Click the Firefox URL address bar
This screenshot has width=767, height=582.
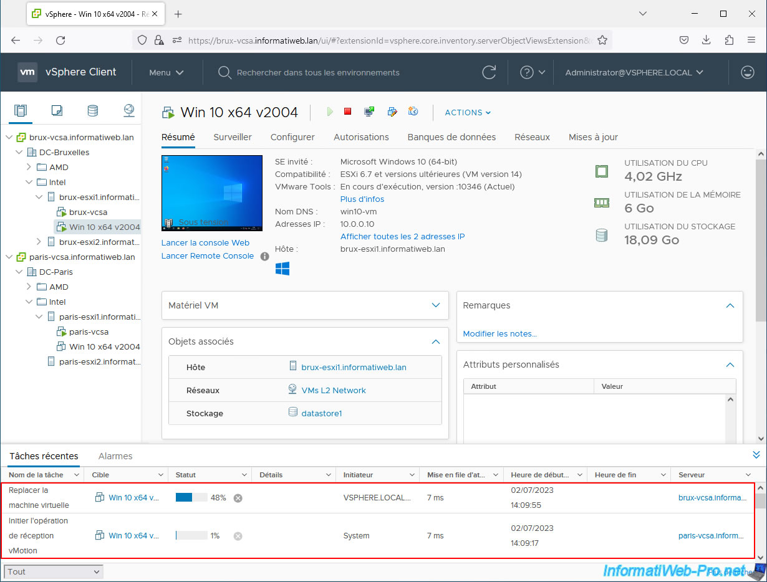click(391, 40)
